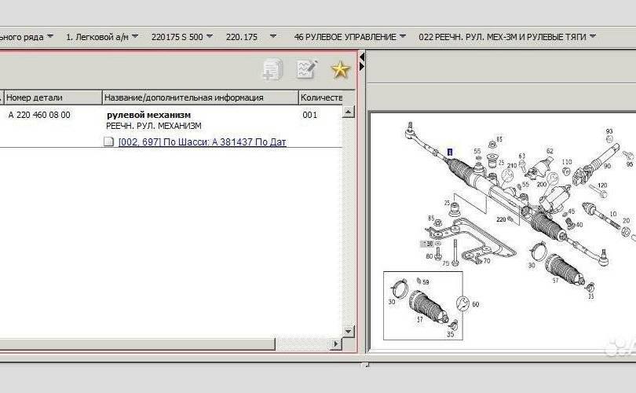Image resolution: width=636 pixels, height=393 pixels.
Task: Click the add-to-list document icon
Action: coord(272,70)
